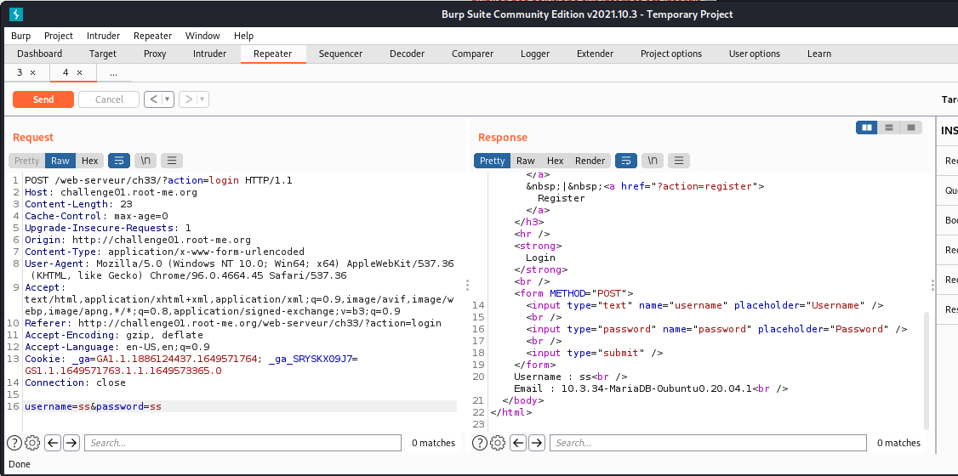
Task: Go to next match in Response search
Action: point(537,443)
